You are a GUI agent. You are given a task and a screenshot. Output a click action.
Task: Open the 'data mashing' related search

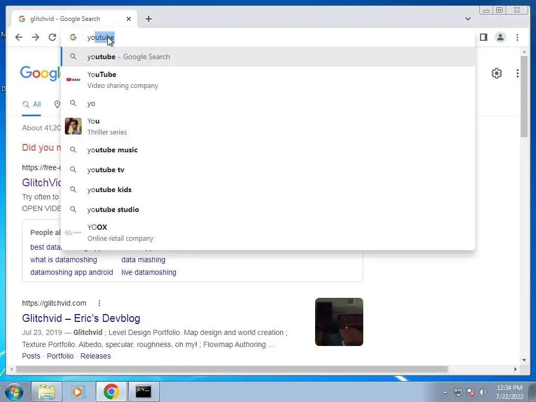[143, 260]
